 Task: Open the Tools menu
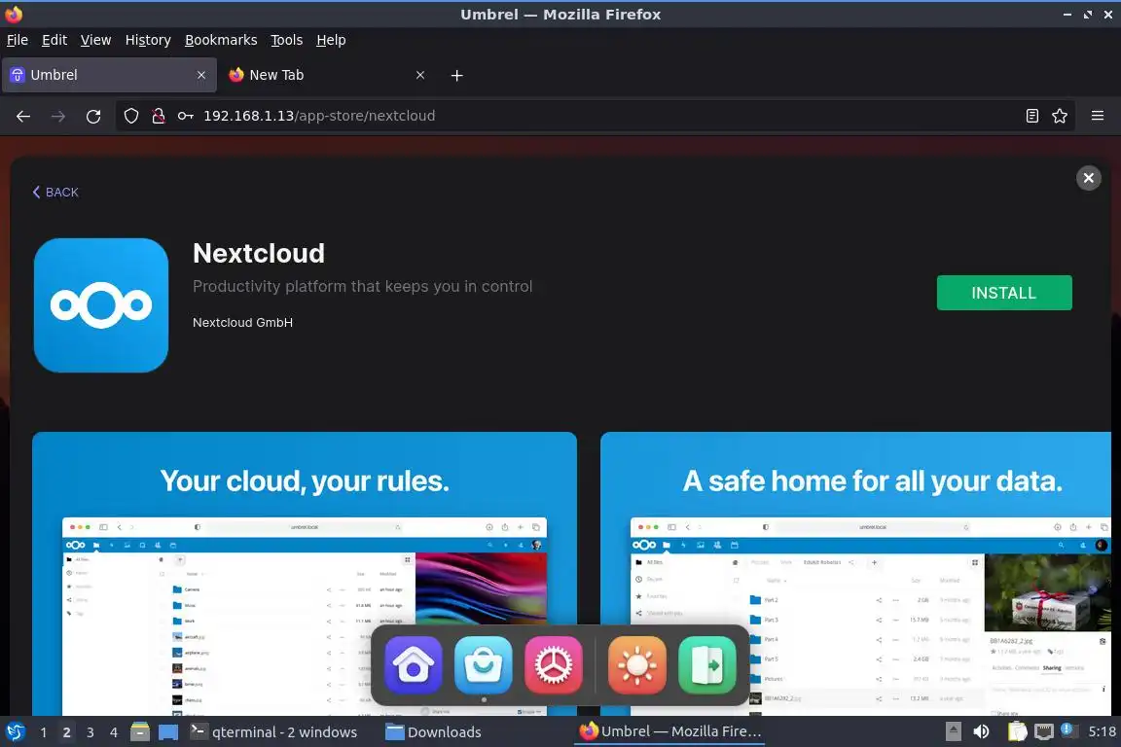click(x=287, y=40)
